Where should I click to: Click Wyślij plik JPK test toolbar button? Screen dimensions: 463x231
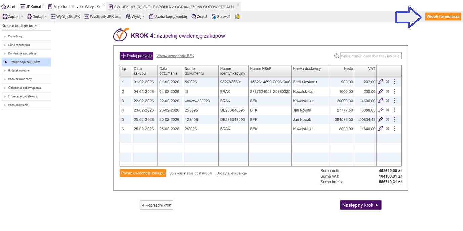click(x=102, y=17)
